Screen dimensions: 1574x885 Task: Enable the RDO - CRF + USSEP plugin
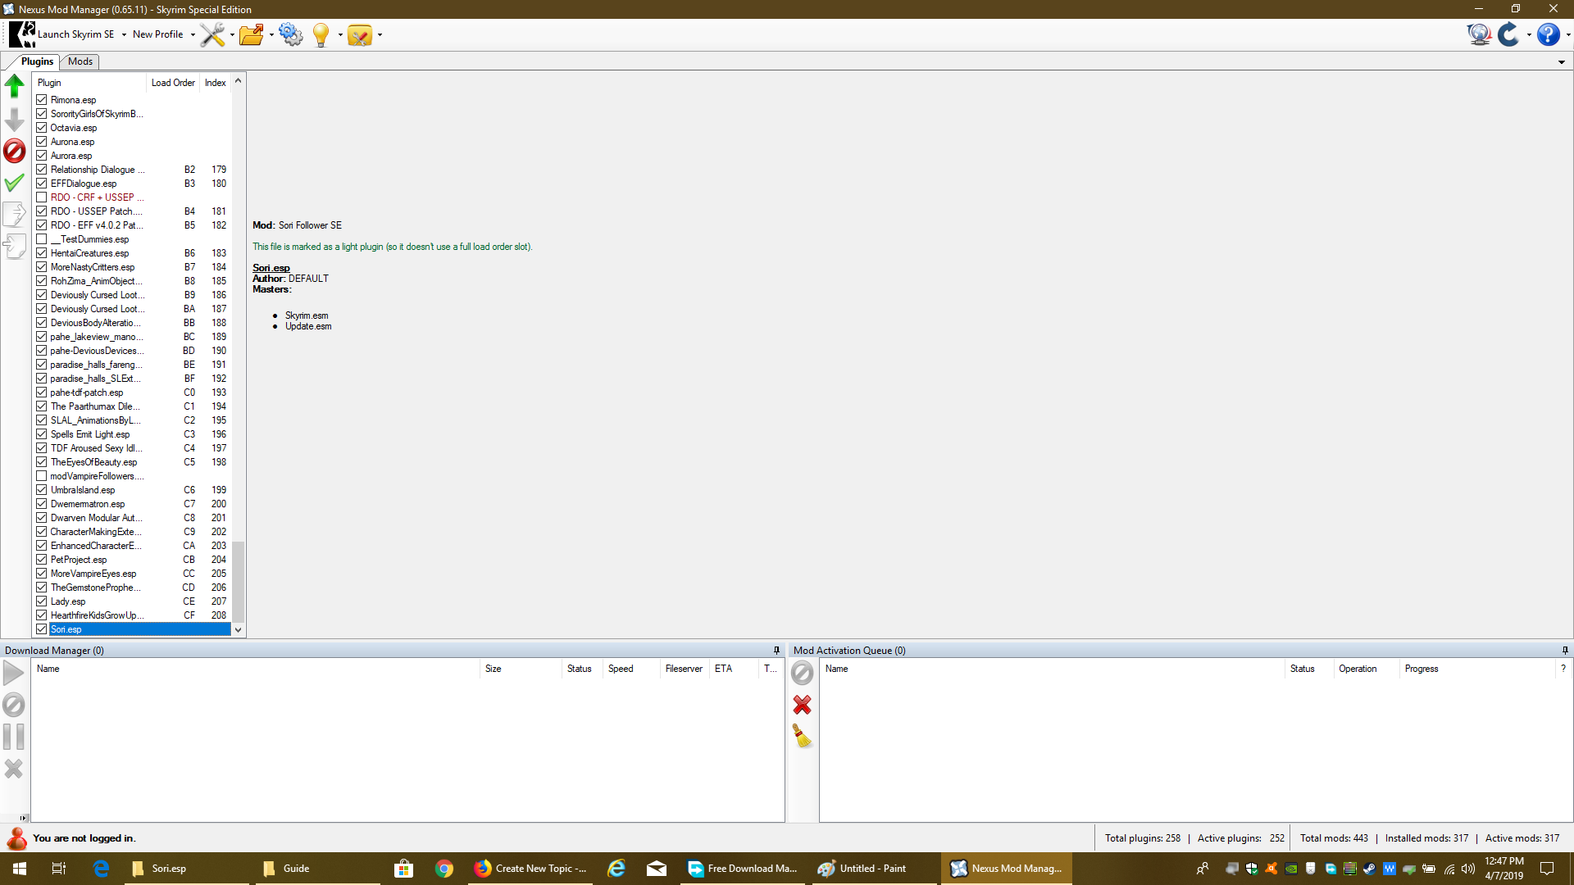coord(42,197)
